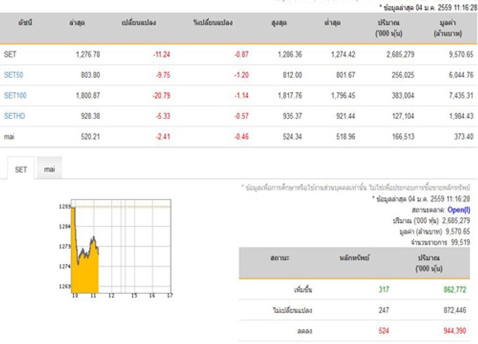
Task: Click SET last value 1,276.78
Action: point(88,54)
